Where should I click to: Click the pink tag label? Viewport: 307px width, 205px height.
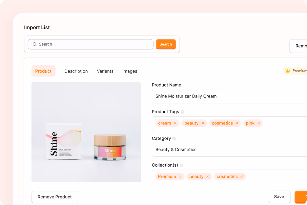[250, 123]
